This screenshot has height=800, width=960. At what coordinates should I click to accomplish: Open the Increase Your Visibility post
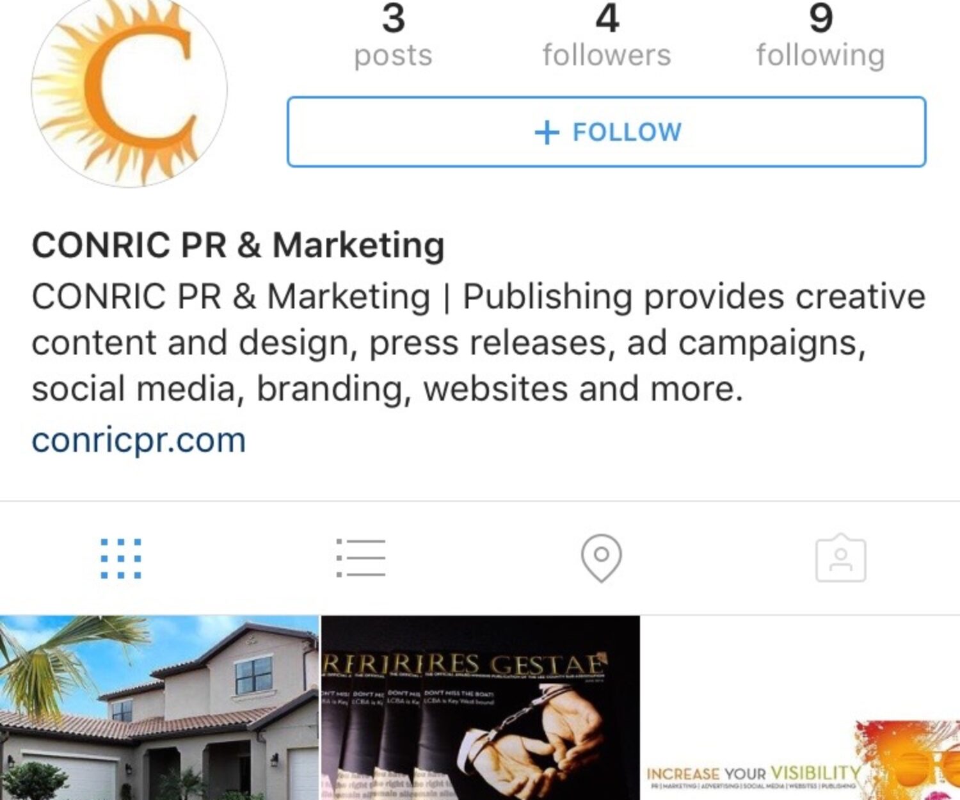pos(801,708)
